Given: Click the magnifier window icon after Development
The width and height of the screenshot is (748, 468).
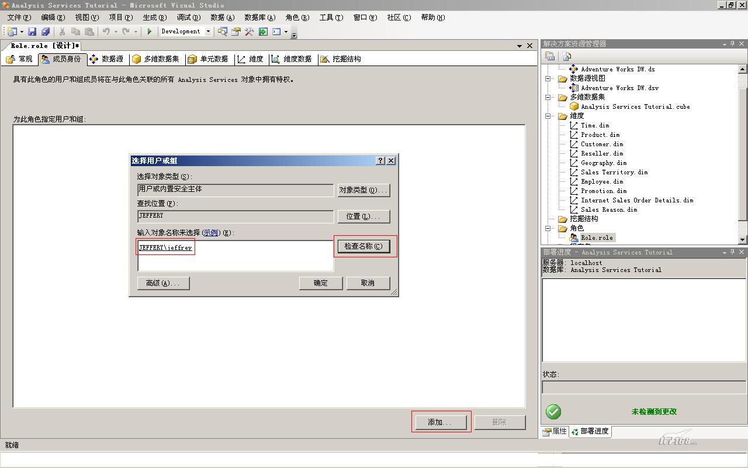Looking at the screenshot, I should click(223, 32).
